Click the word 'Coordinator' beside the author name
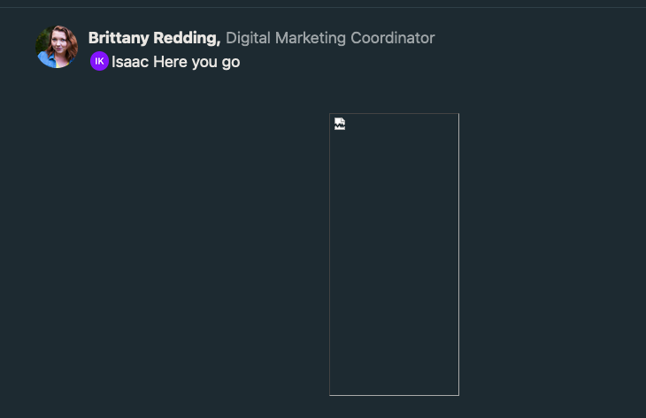 tap(393, 38)
